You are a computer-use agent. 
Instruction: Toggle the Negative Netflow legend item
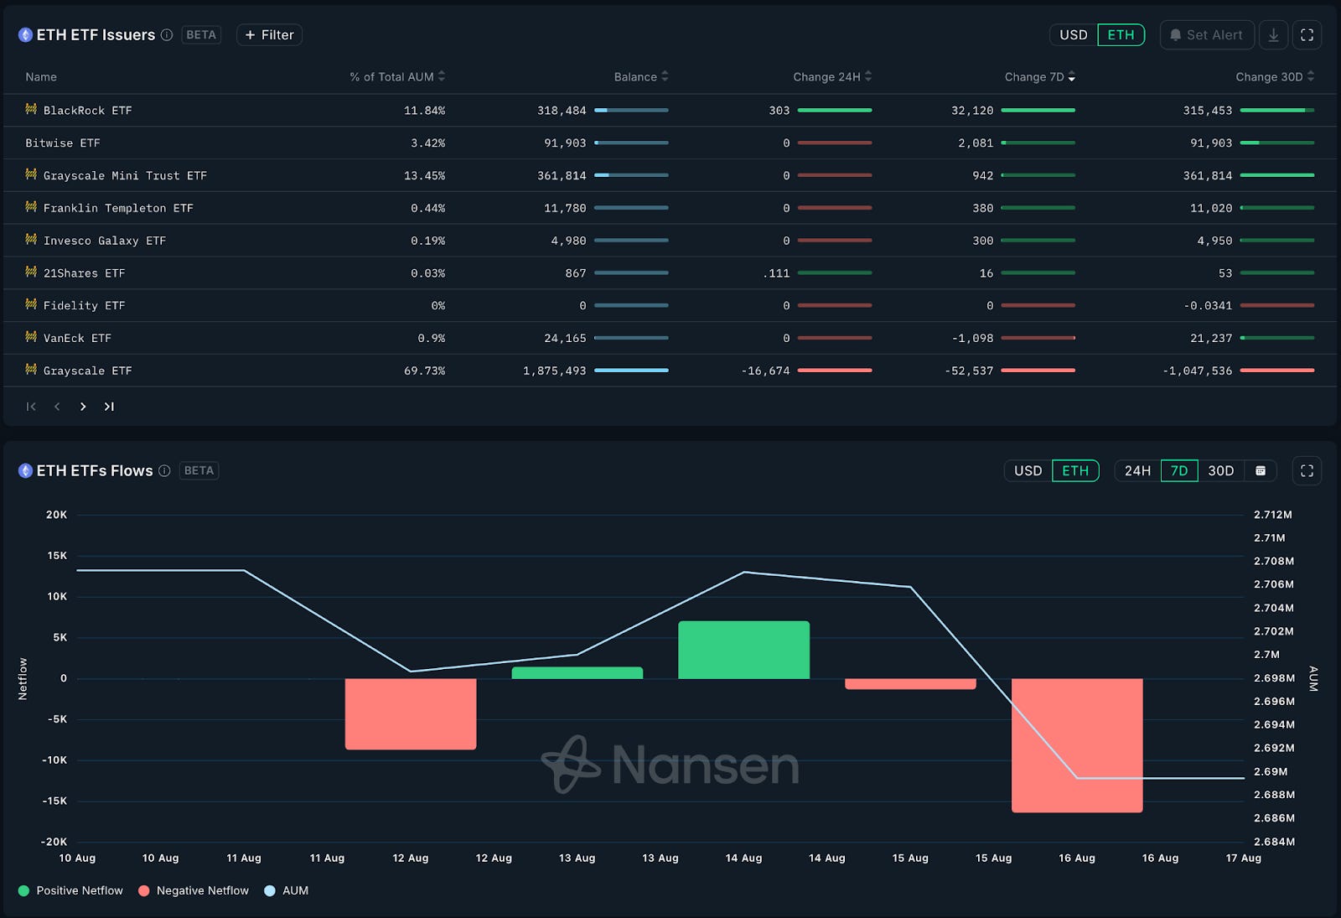pyautogui.click(x=194, y=890)
